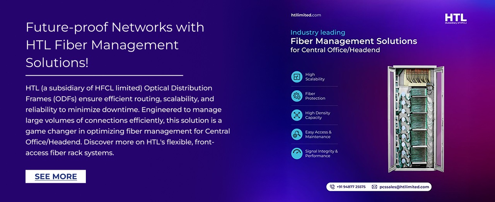Click the envelope icon beside the email address

(374, 187)
